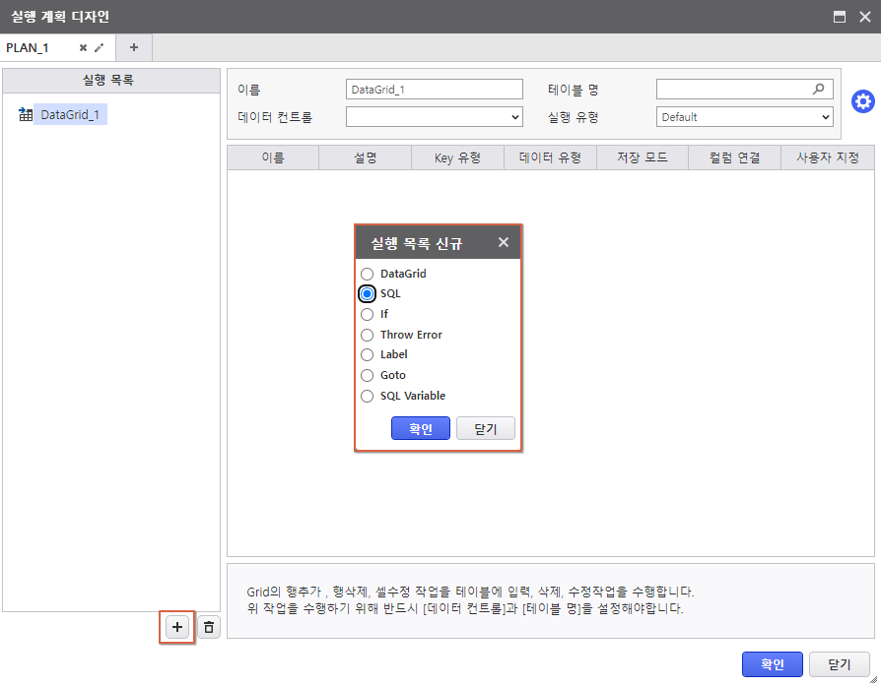Click the trash icon to delete item

point(208,627)
